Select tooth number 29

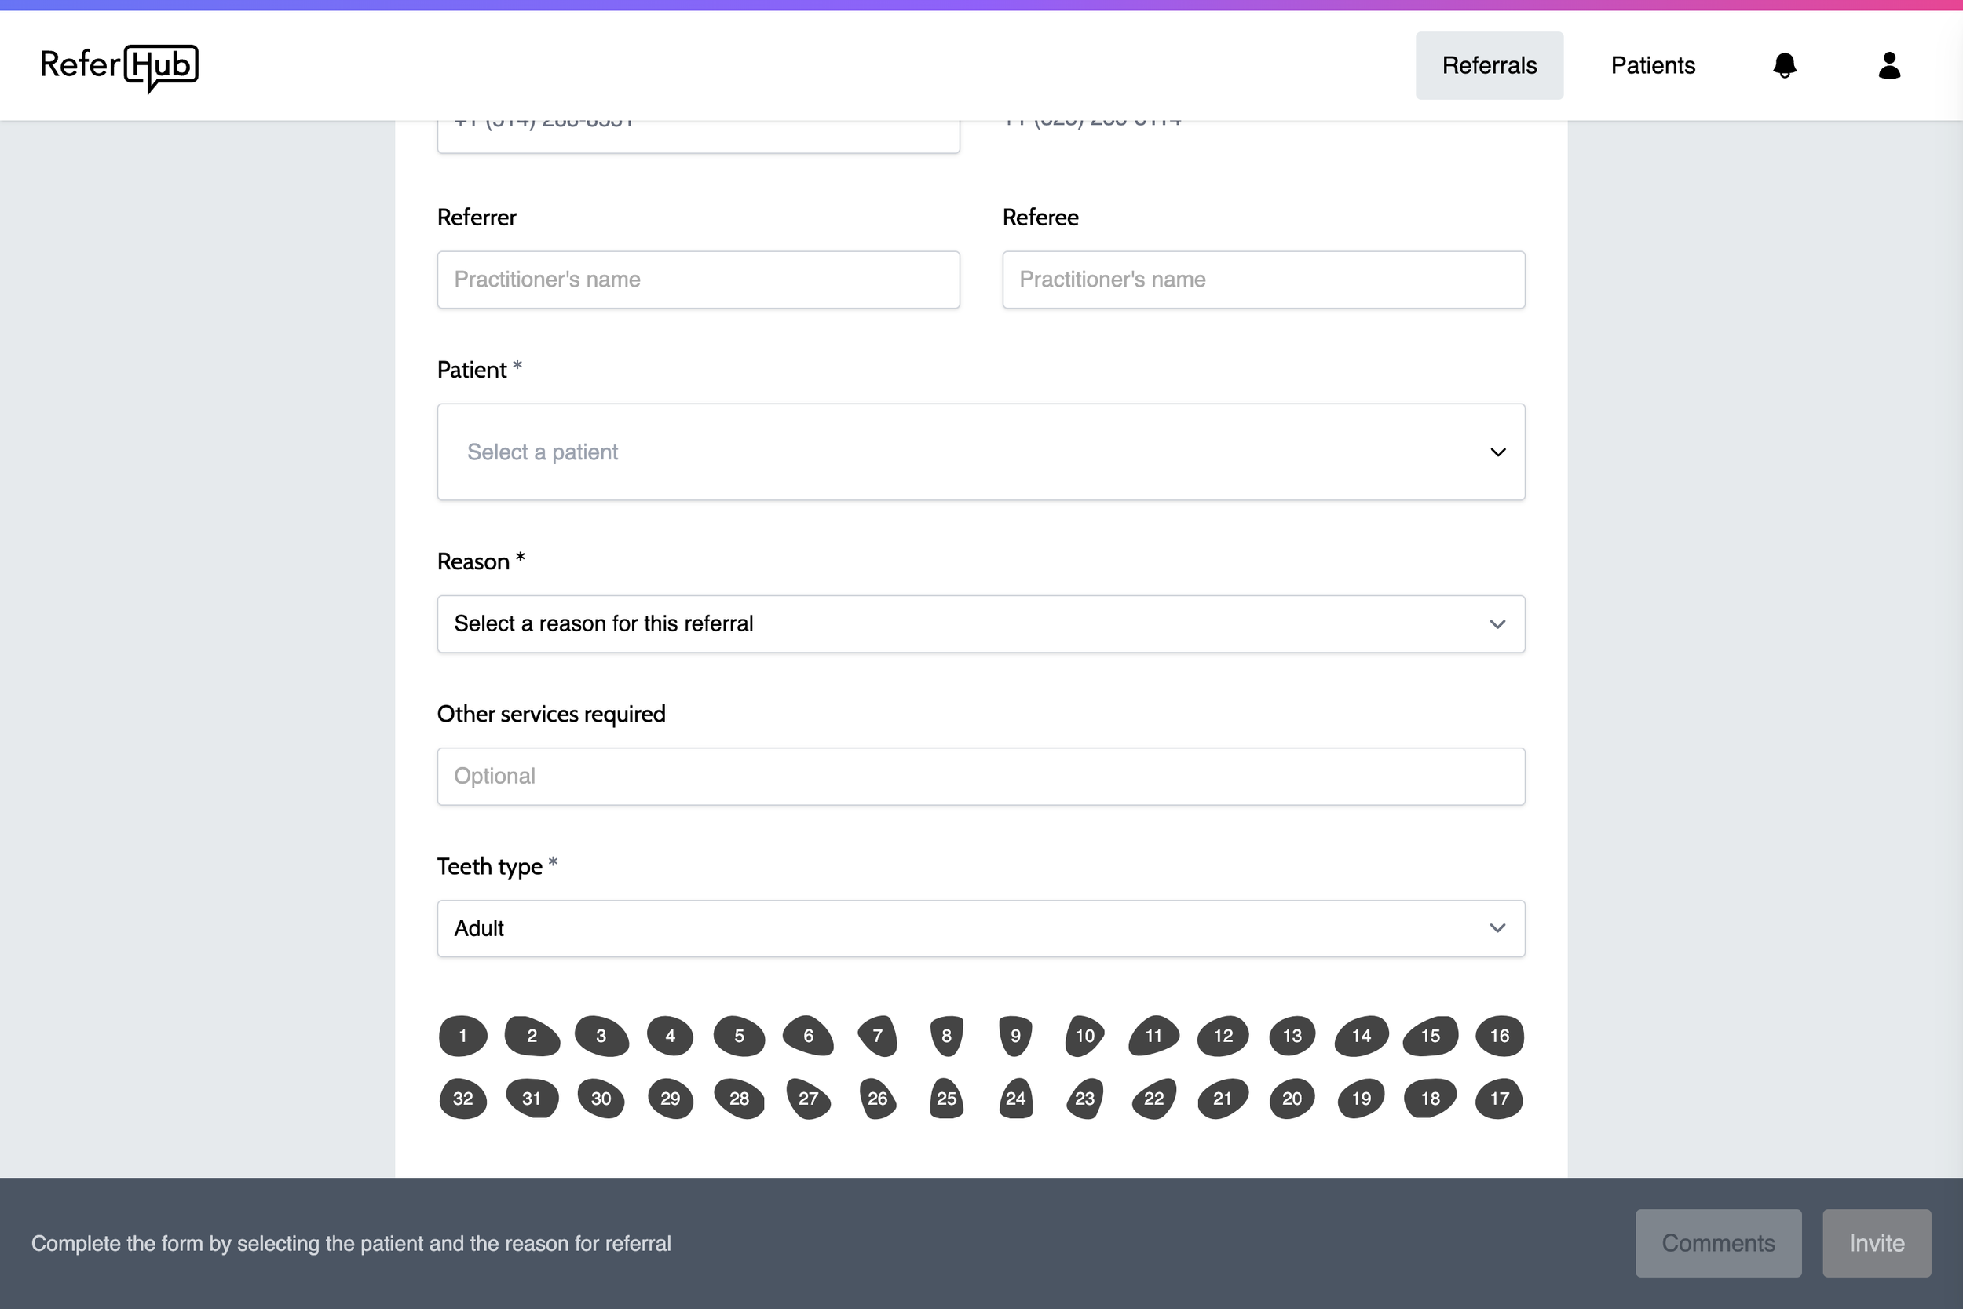point(671,1099)
